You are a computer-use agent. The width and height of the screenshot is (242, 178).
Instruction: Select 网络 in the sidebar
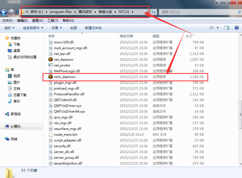tap(14, 139)
